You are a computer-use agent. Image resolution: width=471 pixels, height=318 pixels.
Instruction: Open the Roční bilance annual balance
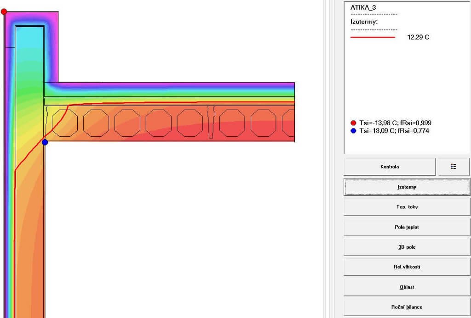407,307
